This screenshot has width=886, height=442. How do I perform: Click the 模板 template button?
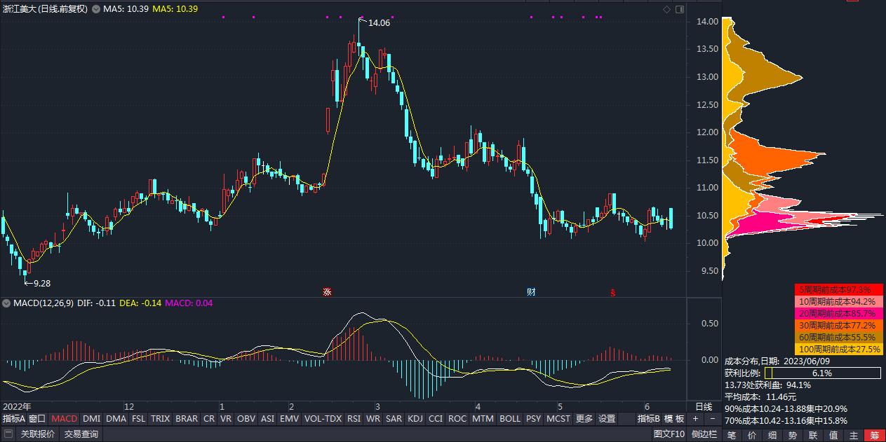[x=674, y=418]
